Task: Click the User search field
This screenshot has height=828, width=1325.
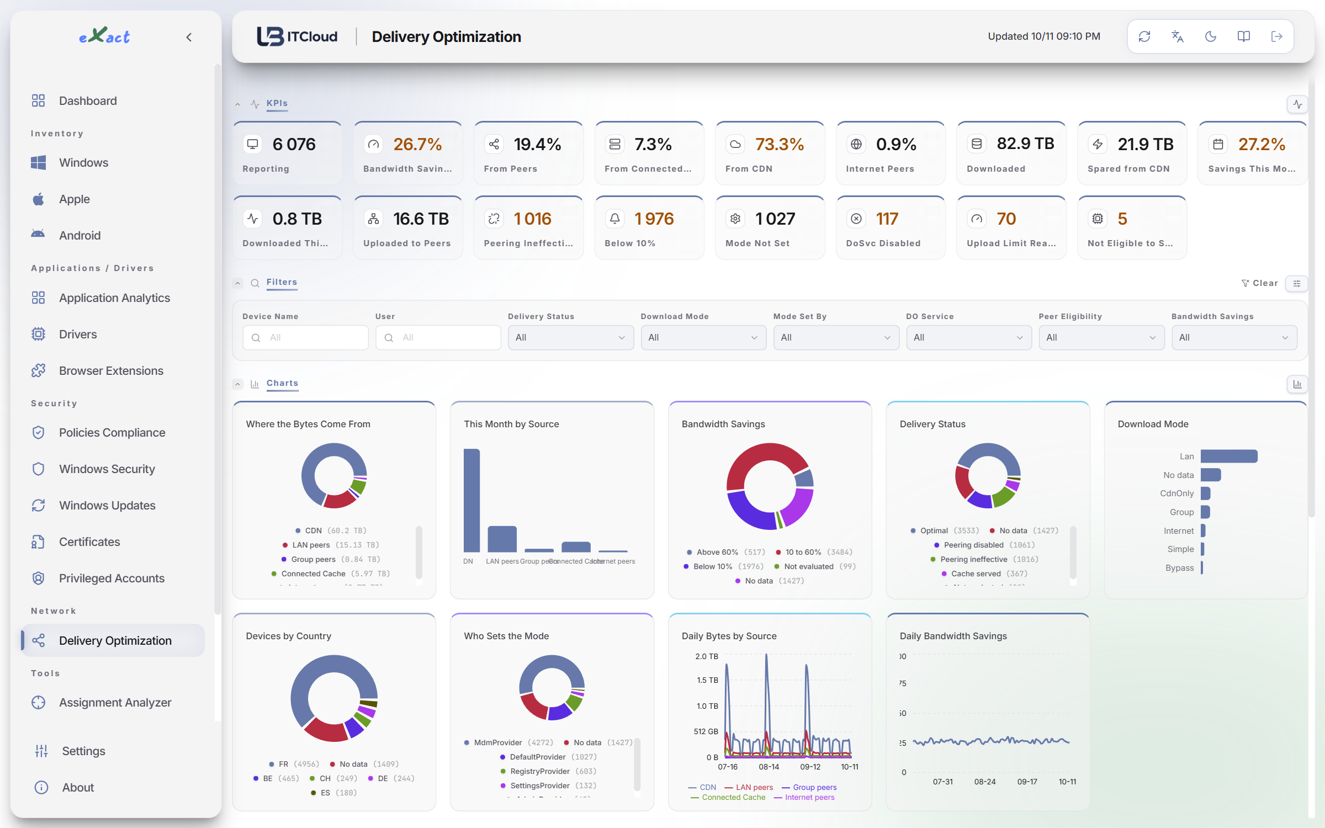Action: pos(438,337)
